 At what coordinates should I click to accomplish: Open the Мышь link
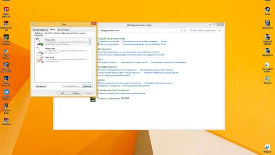tap(164, 41)
